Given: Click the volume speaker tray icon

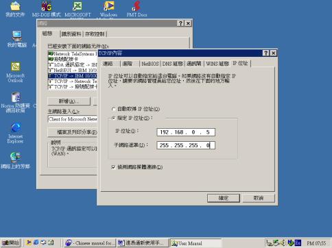Looking at the screenshot, I should click(283, 243).
